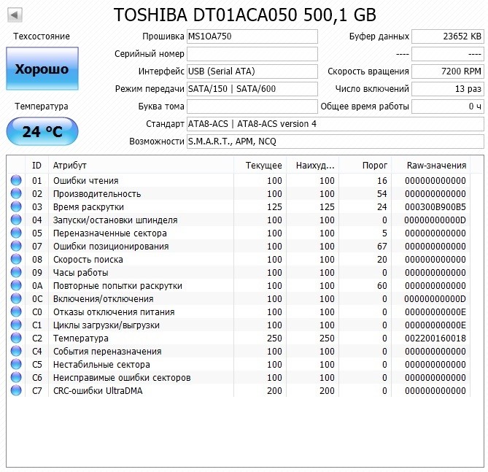Click the Общее время работы value 0 ч
Screen dimensions: 488x472
(448, 107)
